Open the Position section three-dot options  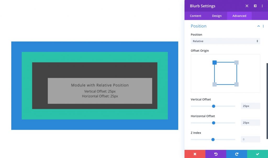click(x=264, y=26)
